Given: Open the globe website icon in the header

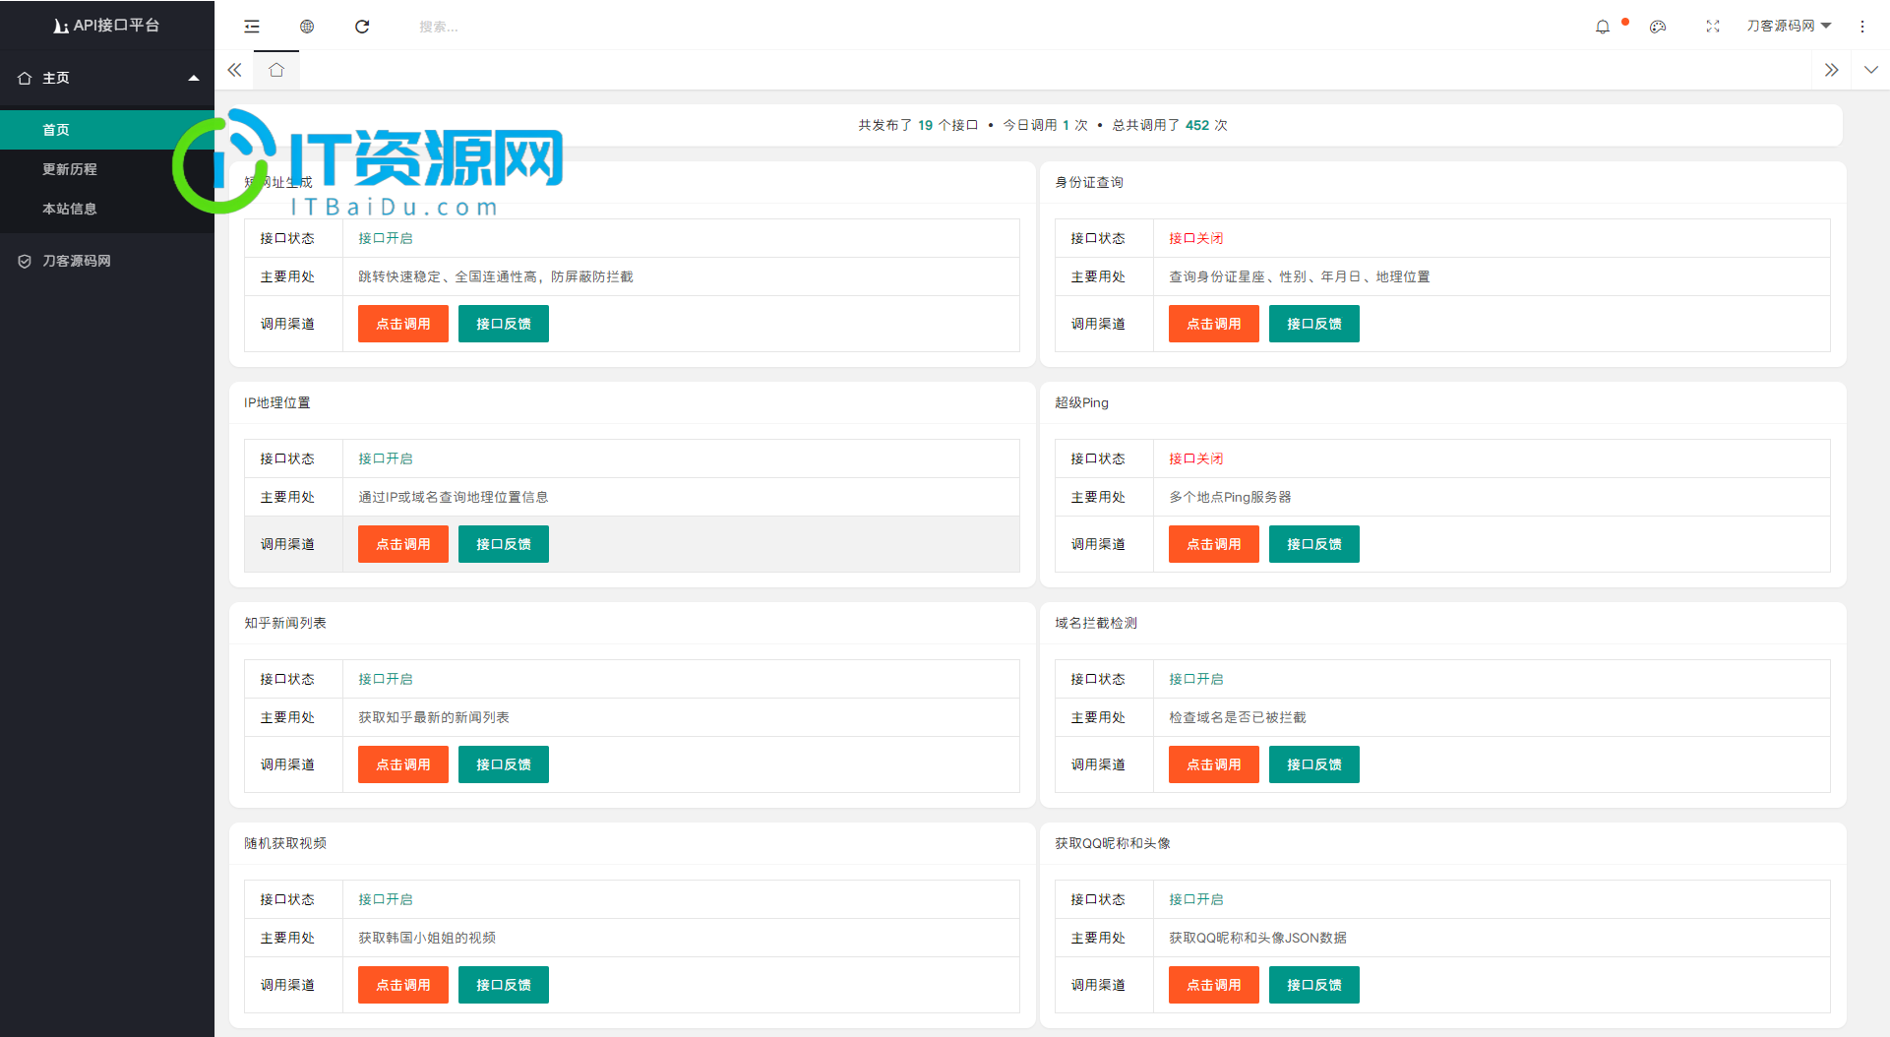Looking at the screenshot, I should (307, 27).
